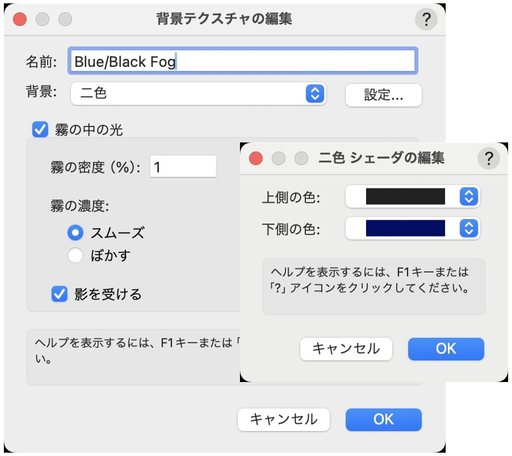Click OK in background texture dialog

tap(383, 420)
